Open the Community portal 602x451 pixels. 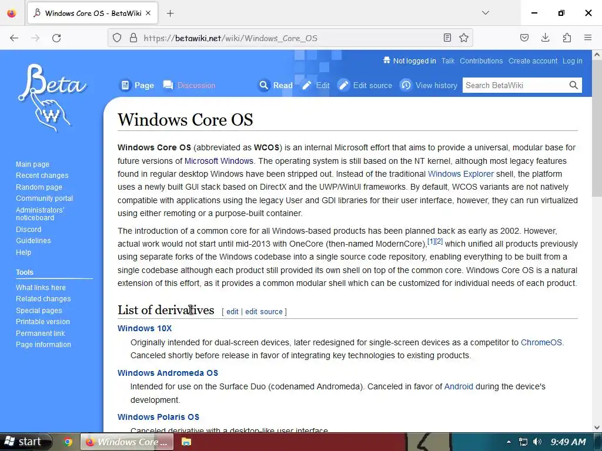(x=44, y=198)
